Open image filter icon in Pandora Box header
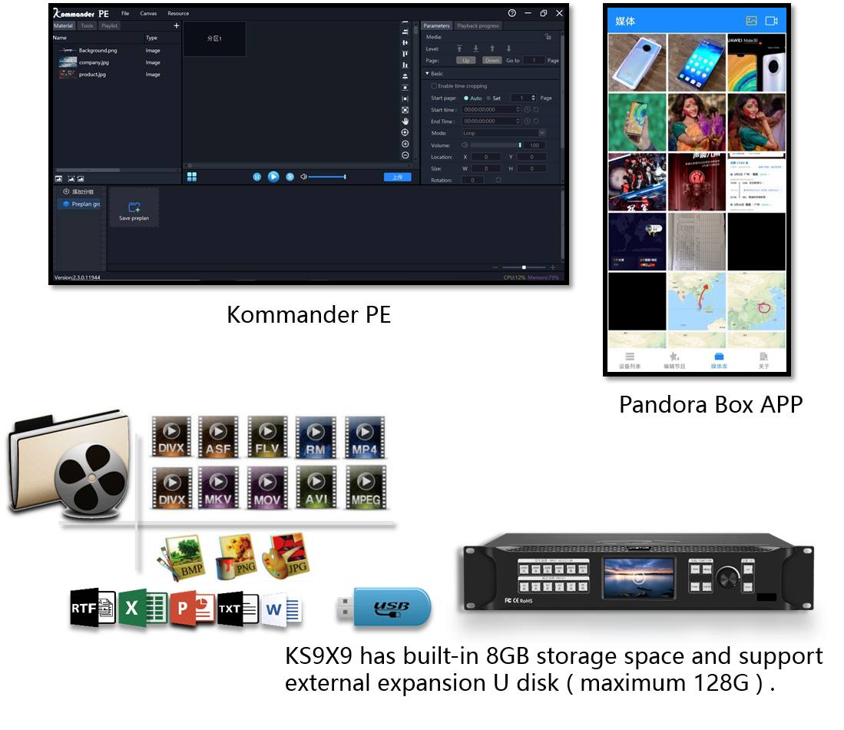Image resolution: width=844 pixels, height=730 pixels. click(x=751, y=21)
